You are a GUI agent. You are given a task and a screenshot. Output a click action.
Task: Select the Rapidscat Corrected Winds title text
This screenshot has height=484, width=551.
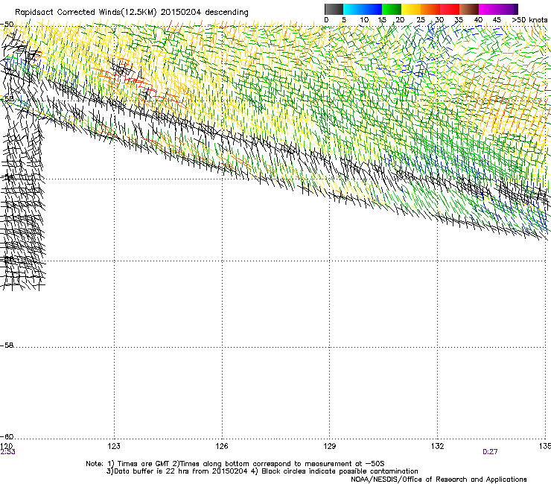[132, 13]
